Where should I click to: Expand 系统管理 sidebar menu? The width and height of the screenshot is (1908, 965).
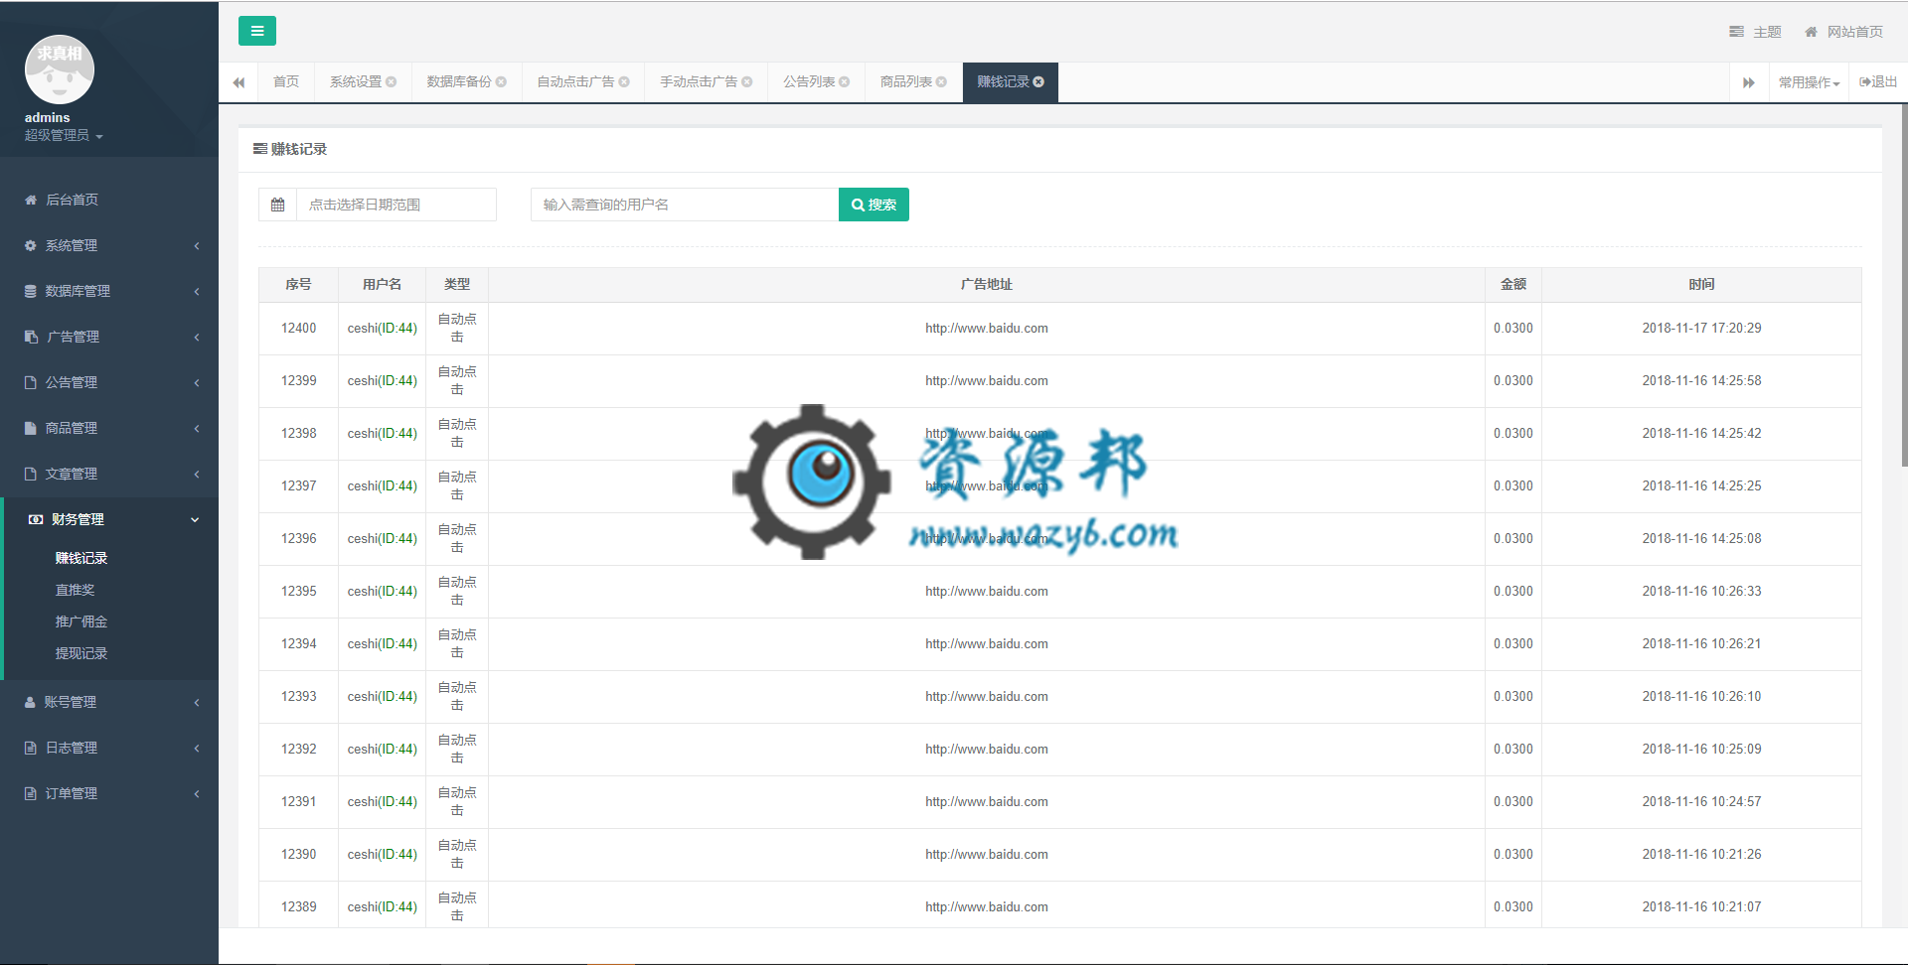[109, 245]
